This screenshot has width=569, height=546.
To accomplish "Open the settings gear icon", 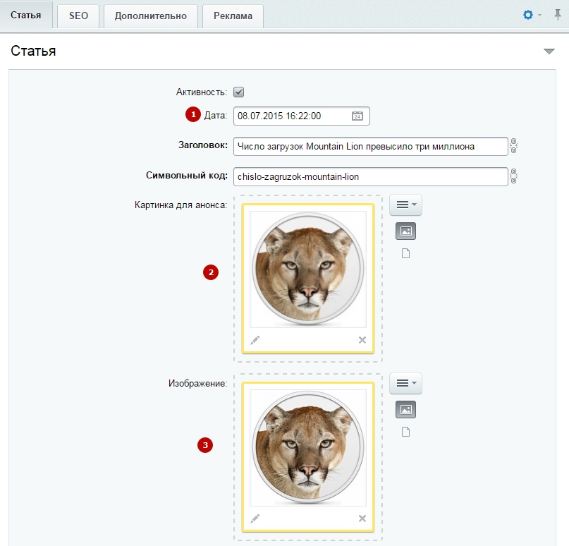I will (x=528, y=15).
